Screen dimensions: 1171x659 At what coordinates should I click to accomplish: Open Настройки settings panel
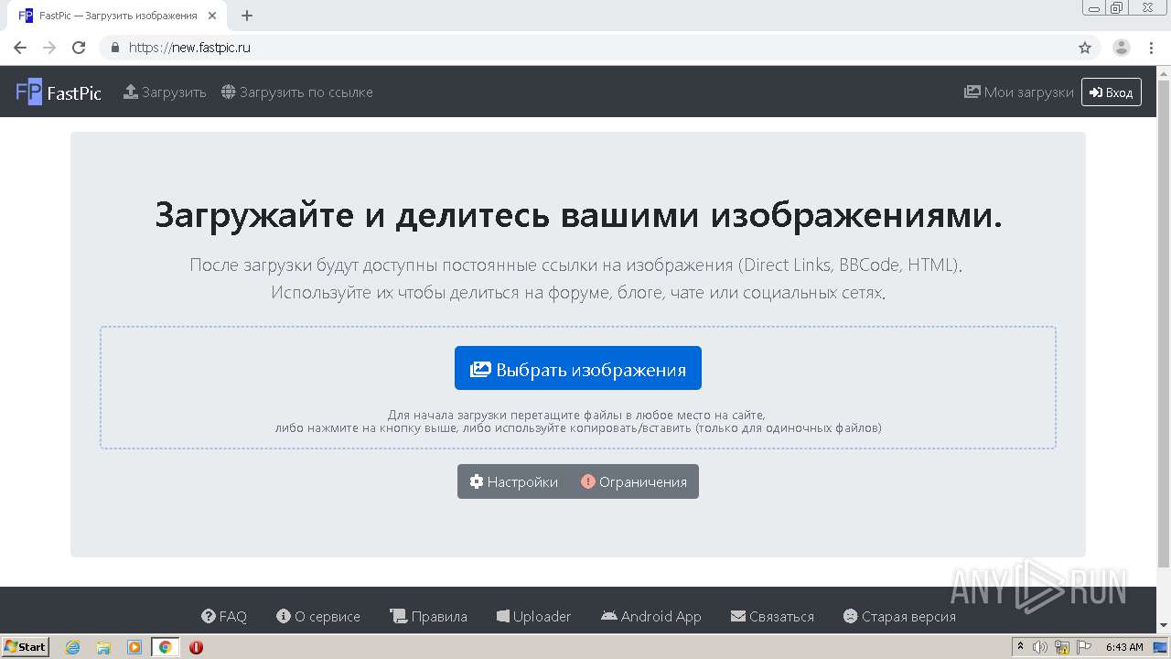tap(513, 481)
